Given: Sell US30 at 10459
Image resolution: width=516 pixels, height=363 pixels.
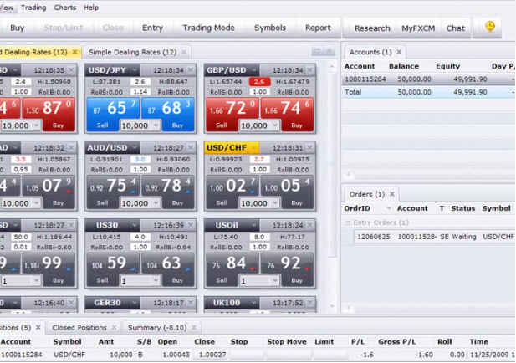Looking at the screenshot, I should pyautogui.click(x=112, y=269).
